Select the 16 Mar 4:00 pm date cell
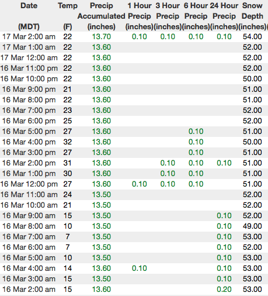Viewport: 268px width, 296px height. [x=29, y=142]
